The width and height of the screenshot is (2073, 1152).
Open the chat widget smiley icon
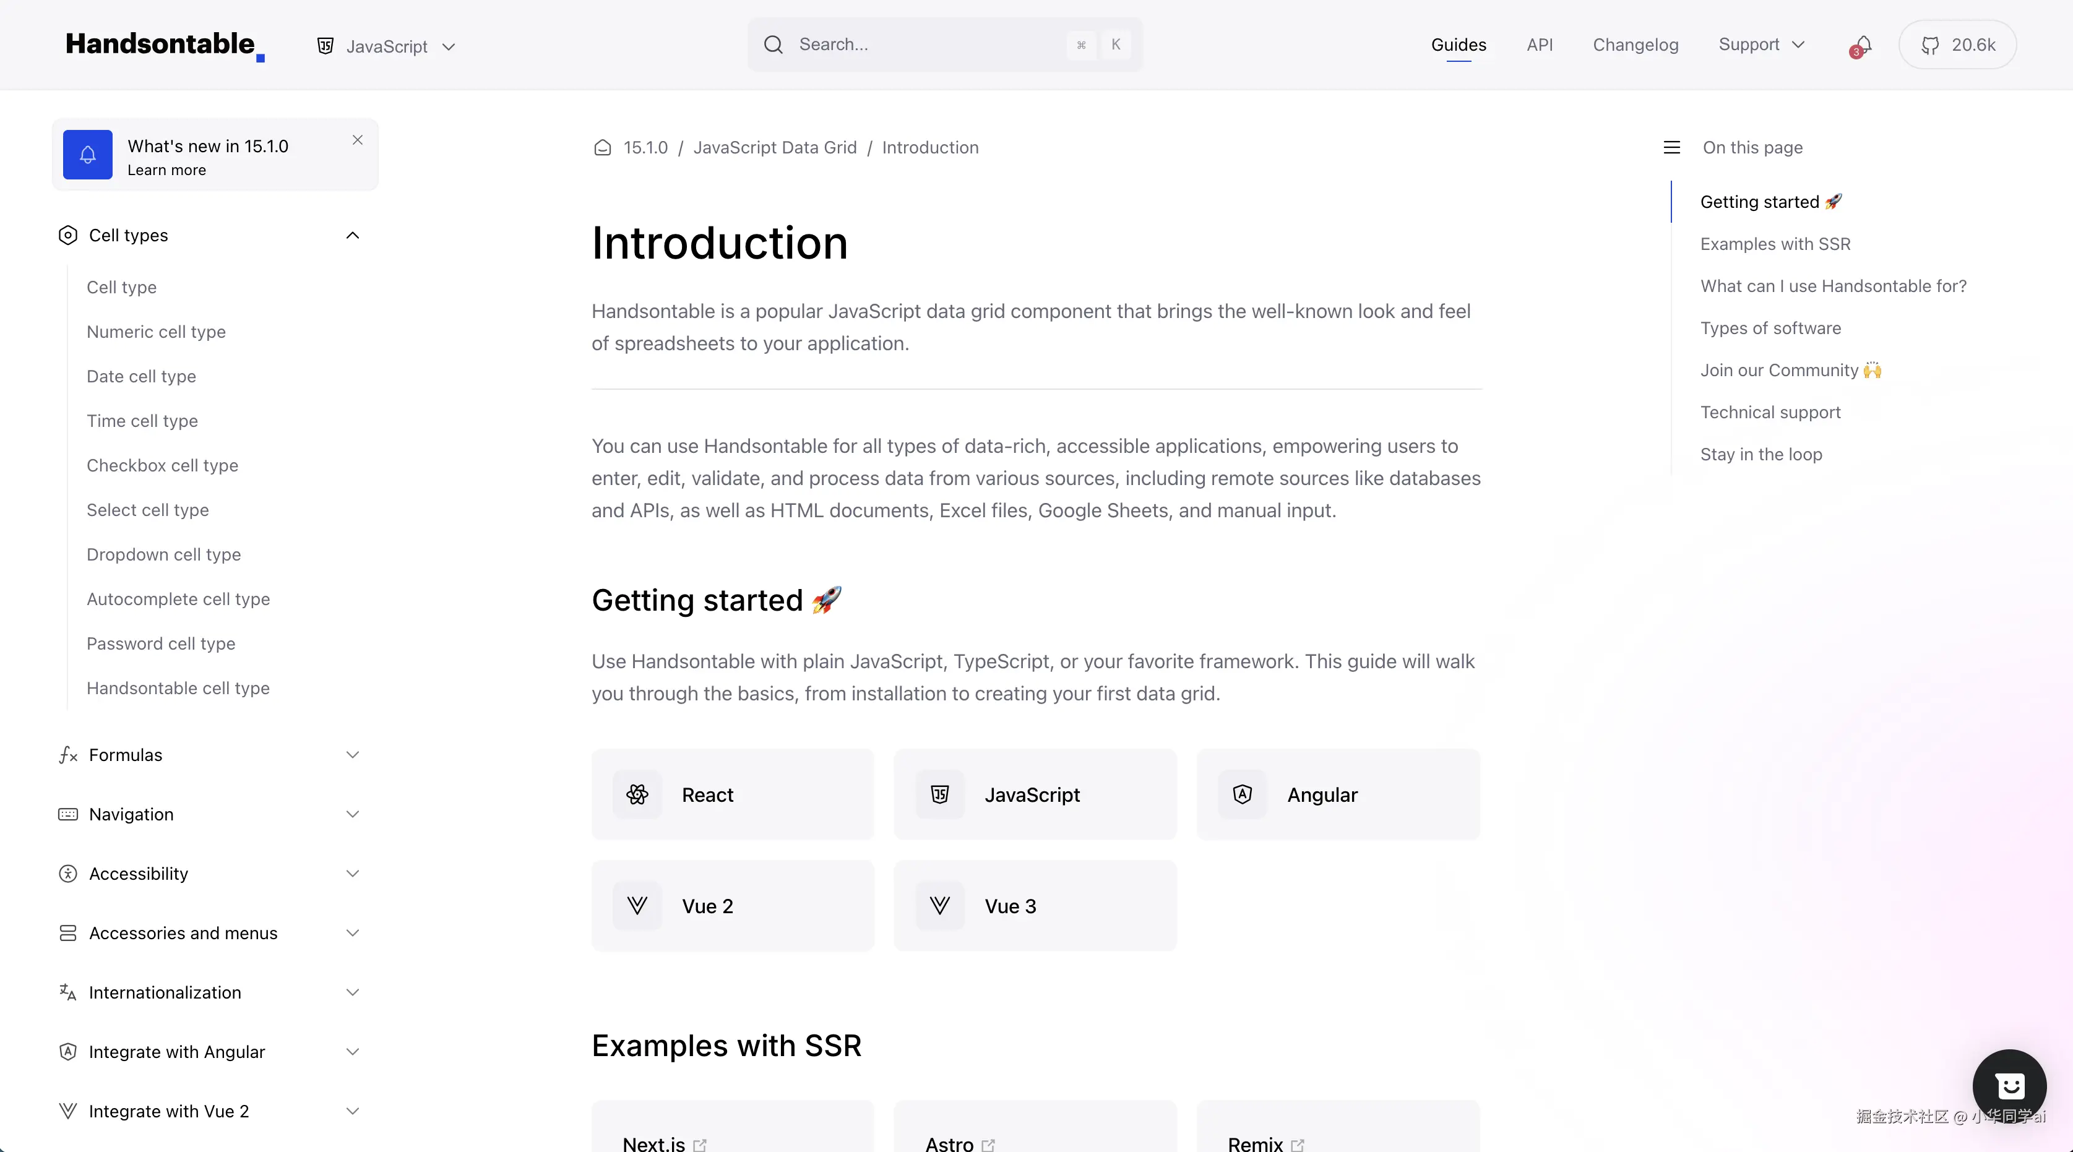coord(2009,1086)
